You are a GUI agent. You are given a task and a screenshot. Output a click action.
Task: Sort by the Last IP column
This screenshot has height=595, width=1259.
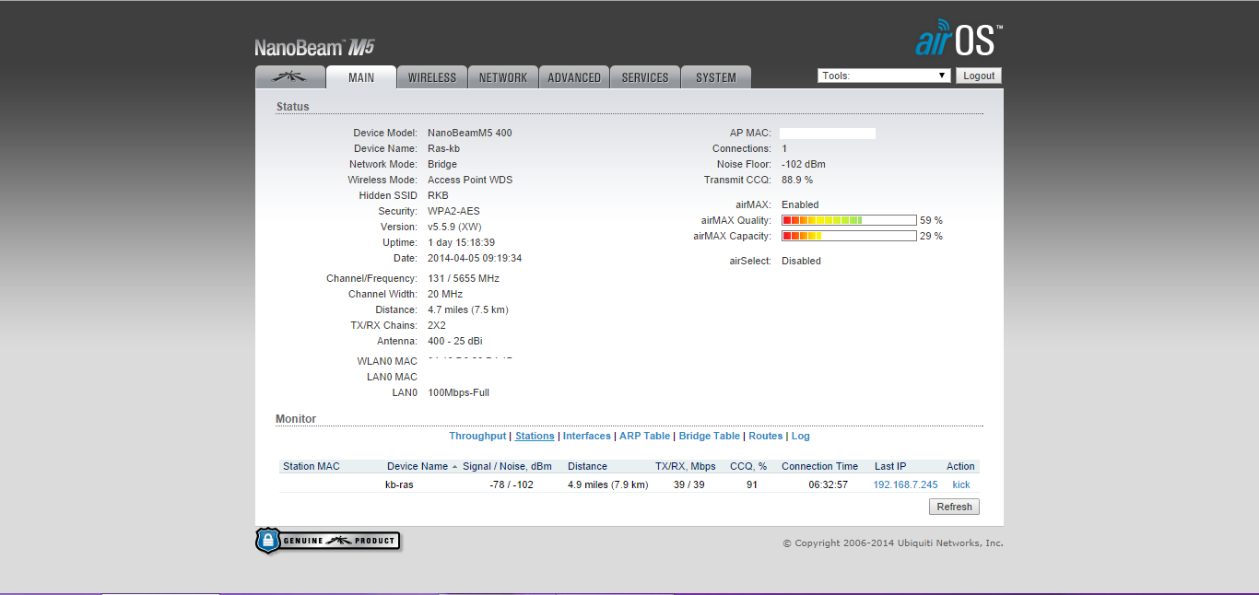coord(890,466)
